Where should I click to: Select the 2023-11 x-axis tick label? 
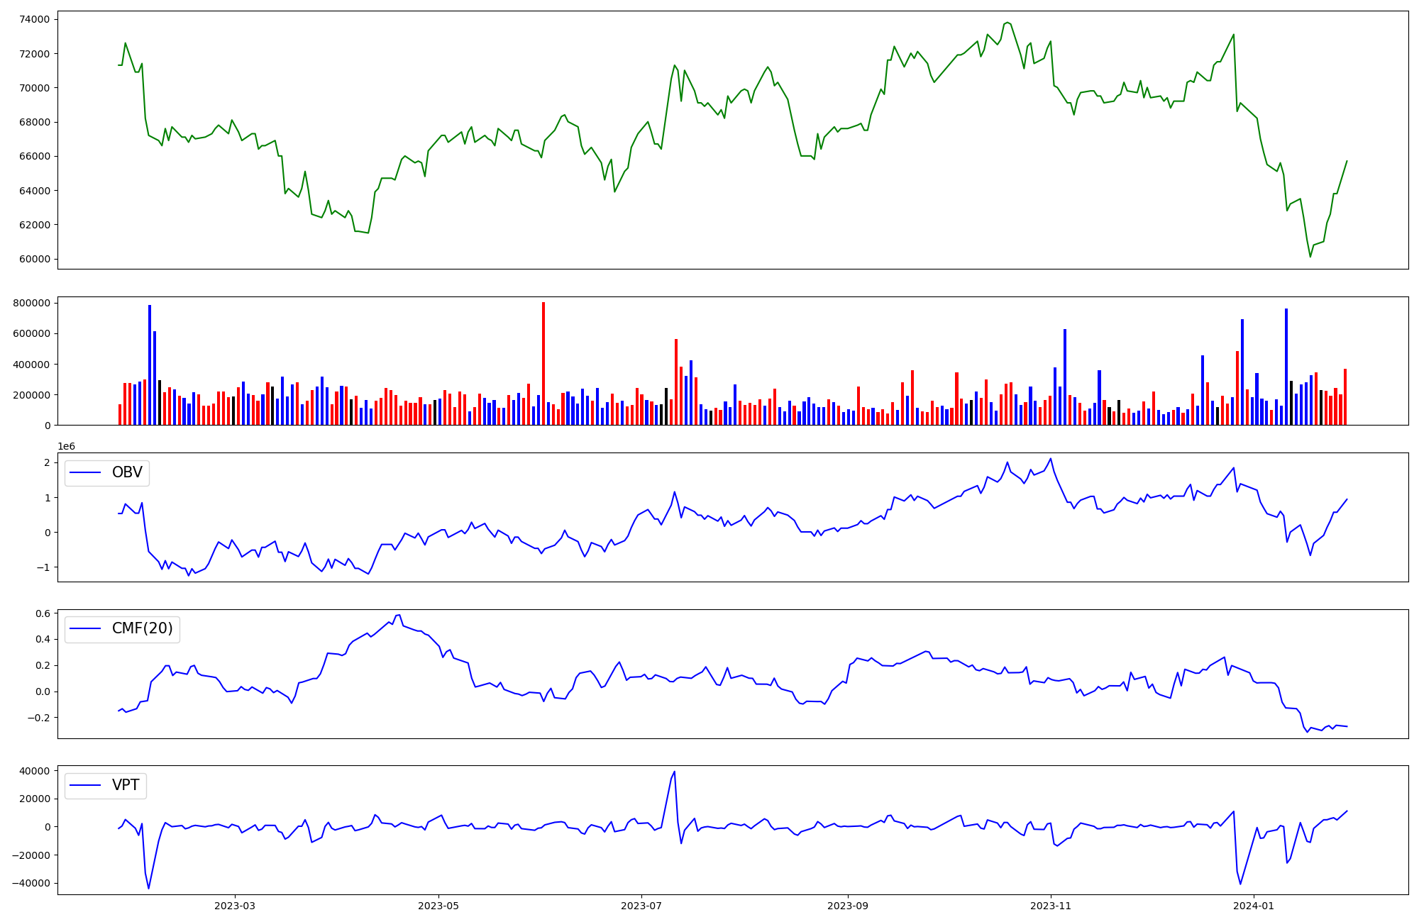coord(1051,906)
